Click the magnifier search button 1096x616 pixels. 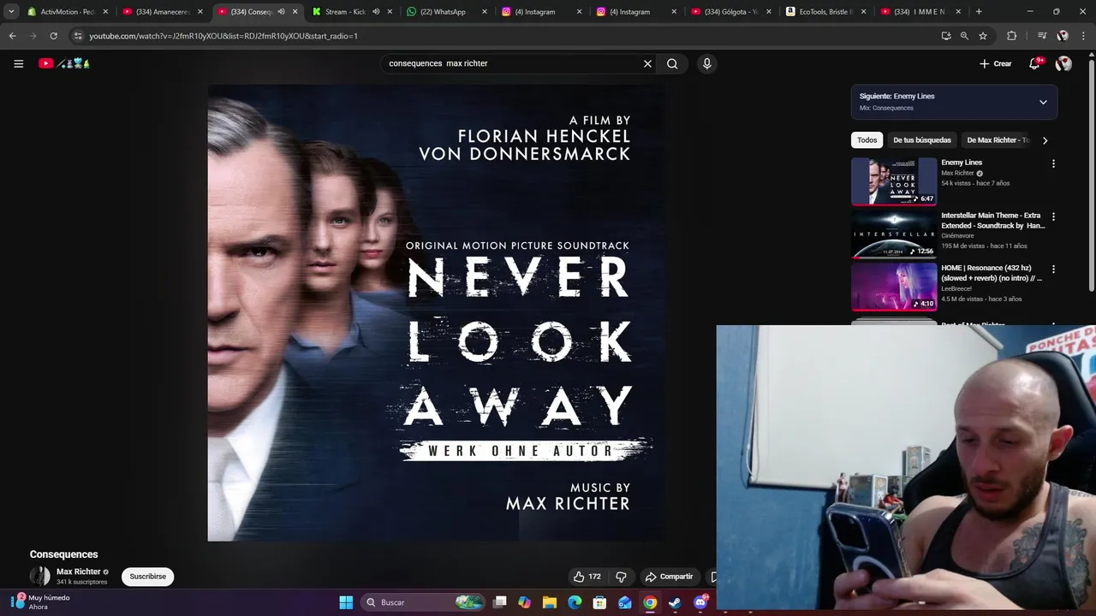pyautogui.click(x=672, y=63)
